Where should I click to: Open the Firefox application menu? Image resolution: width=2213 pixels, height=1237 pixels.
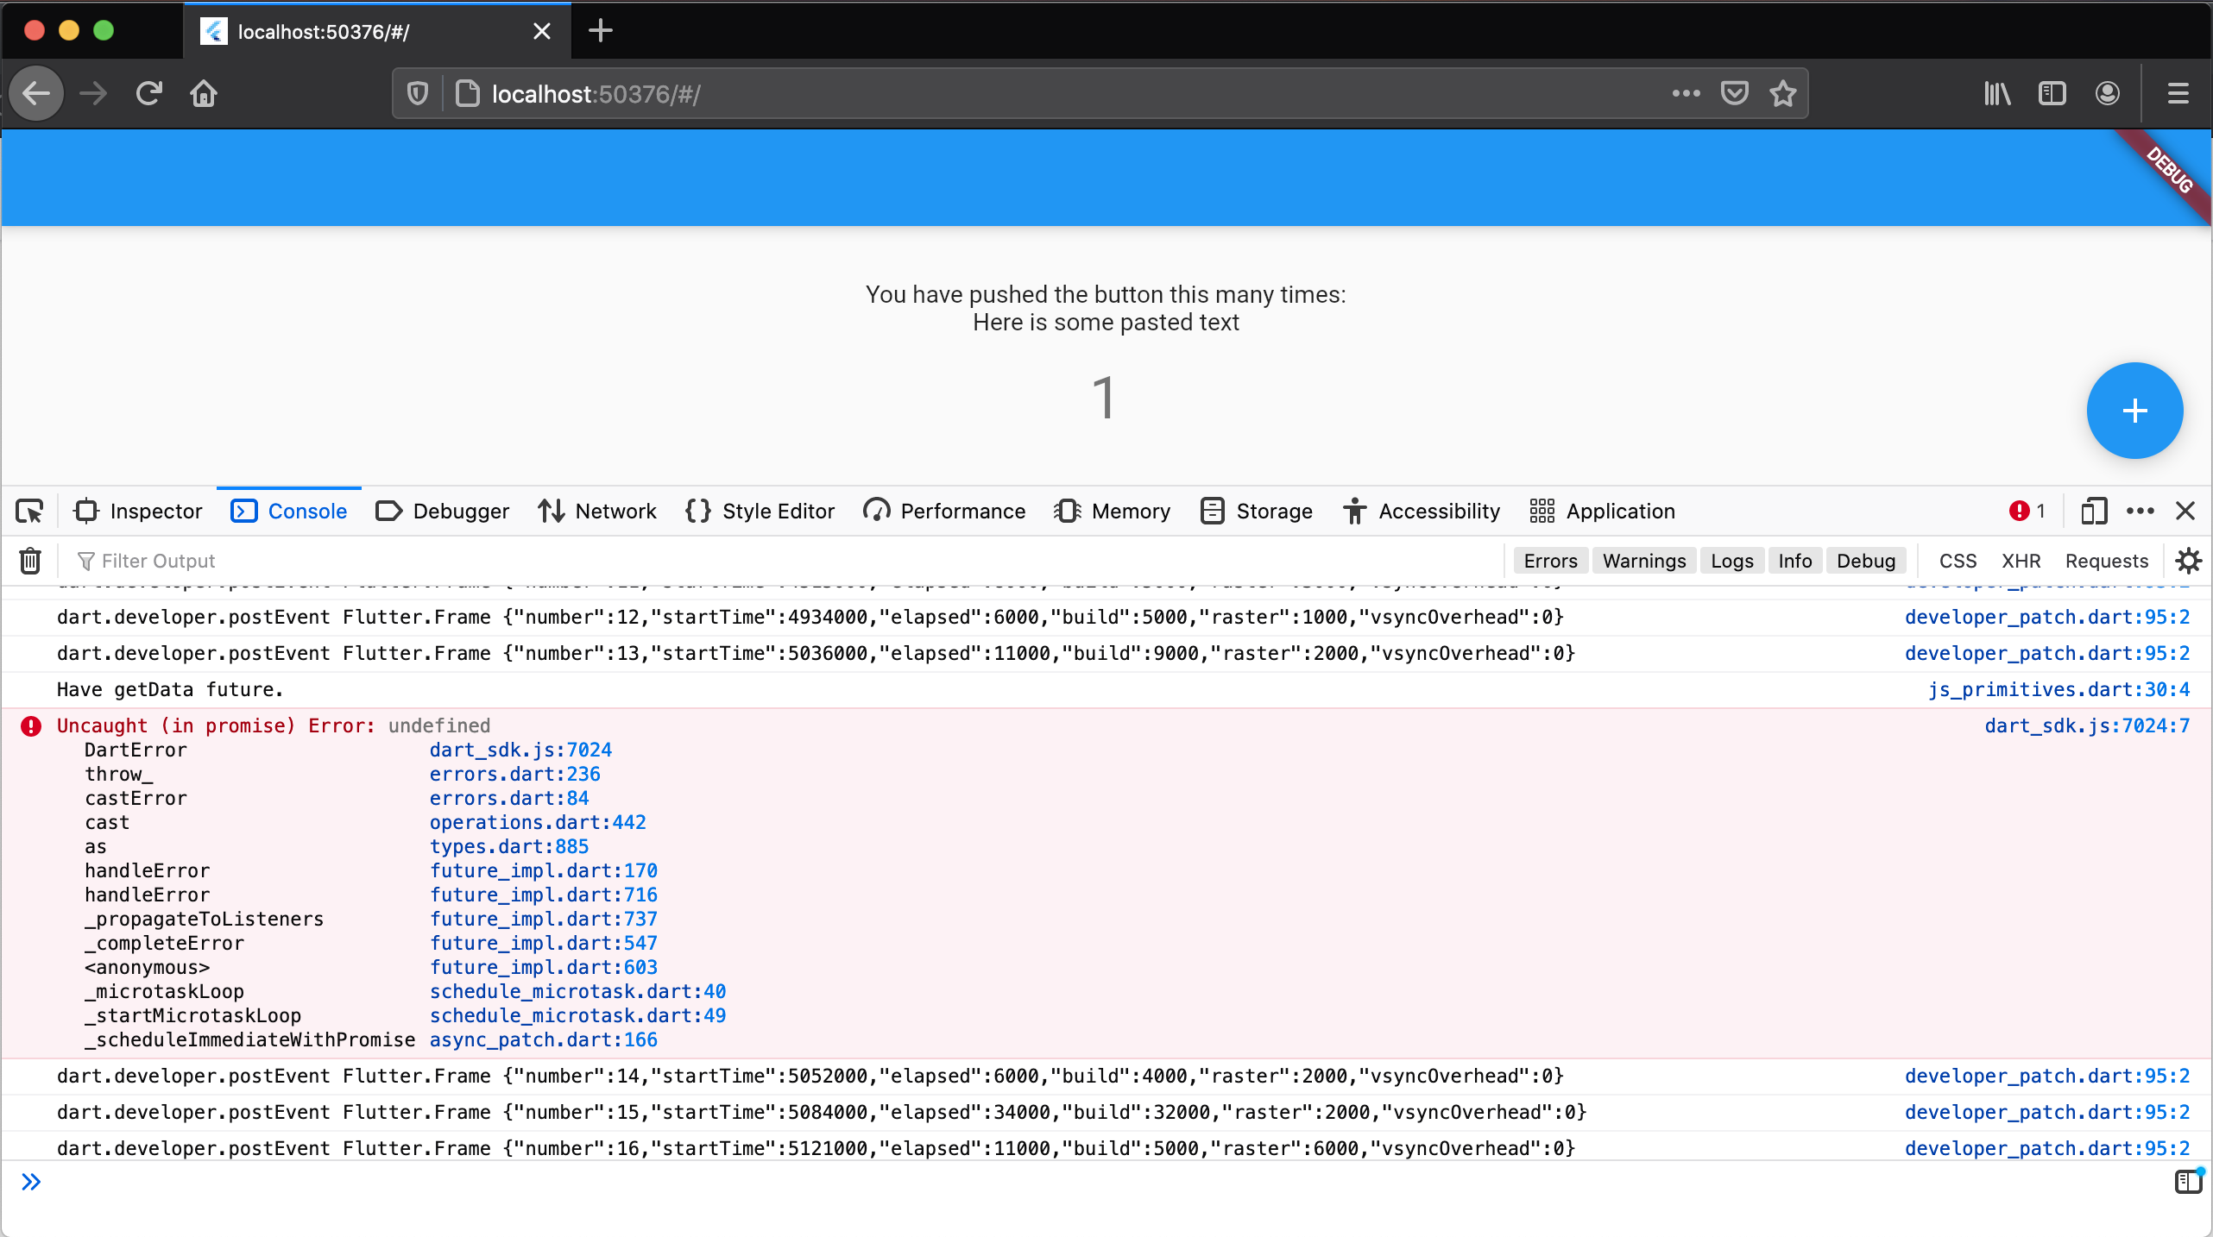2177,93
